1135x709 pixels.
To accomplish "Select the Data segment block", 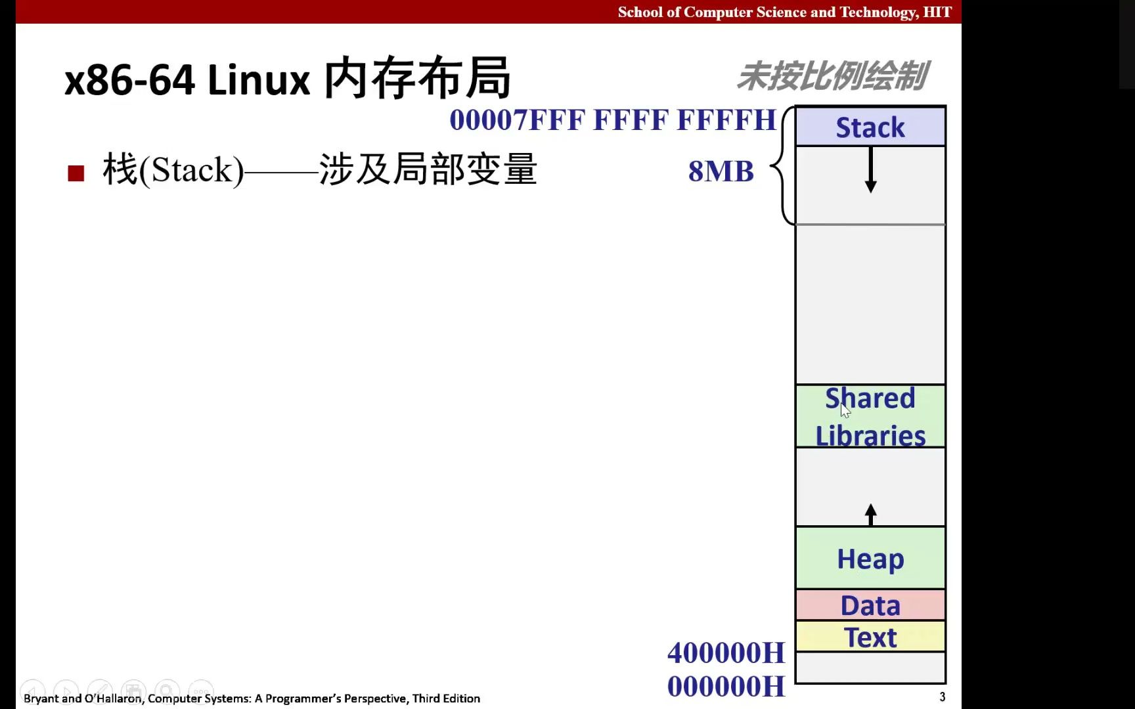I will tap(870, 605).
